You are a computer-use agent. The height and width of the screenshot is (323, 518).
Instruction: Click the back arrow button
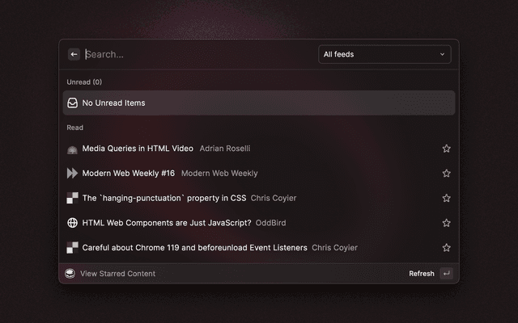[74, 54]
